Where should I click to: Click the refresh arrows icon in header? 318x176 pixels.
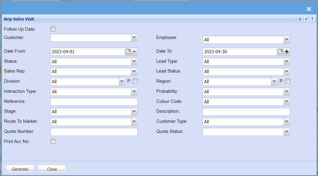306,19
